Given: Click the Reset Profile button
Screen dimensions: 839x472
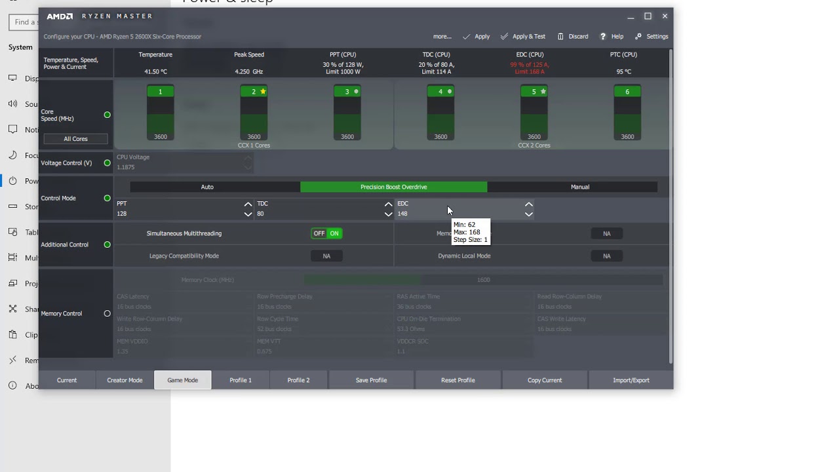Looking at the screenshot, I should (458, 380).
